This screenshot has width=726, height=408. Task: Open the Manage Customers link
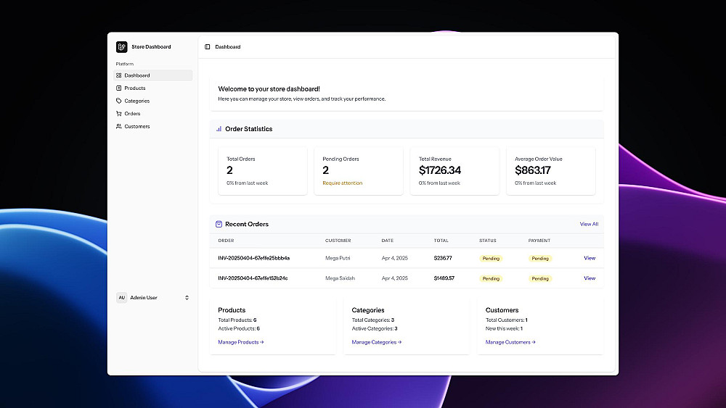point(510,342)
